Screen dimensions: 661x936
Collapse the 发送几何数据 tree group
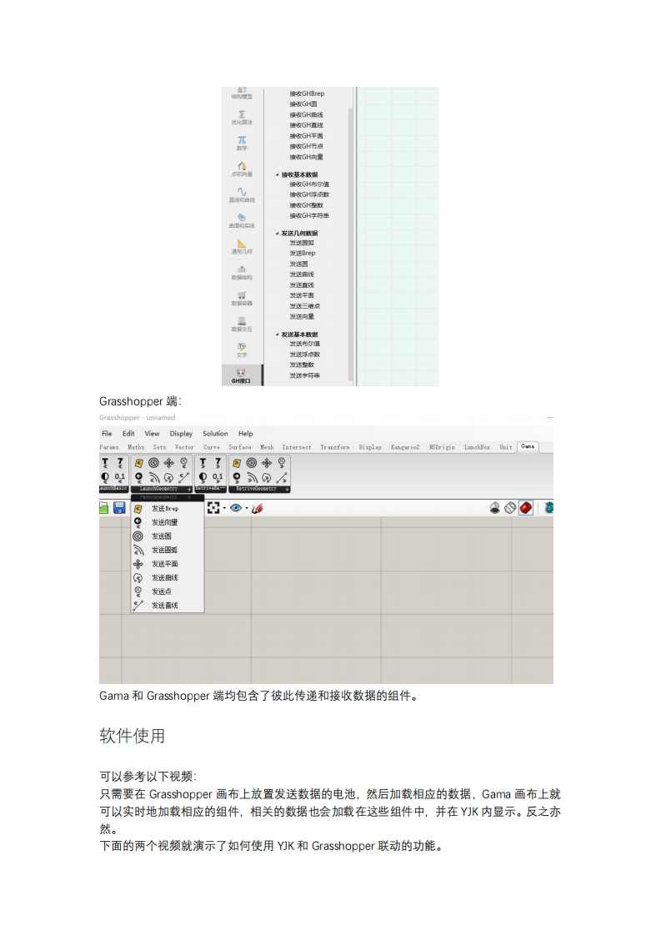pos(278,233)
